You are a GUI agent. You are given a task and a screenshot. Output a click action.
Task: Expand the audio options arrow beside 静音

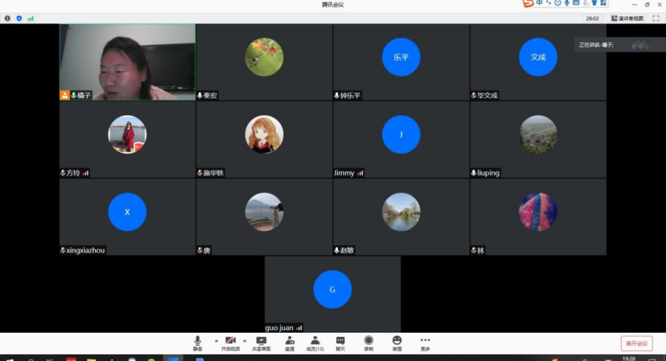(215, 340)
